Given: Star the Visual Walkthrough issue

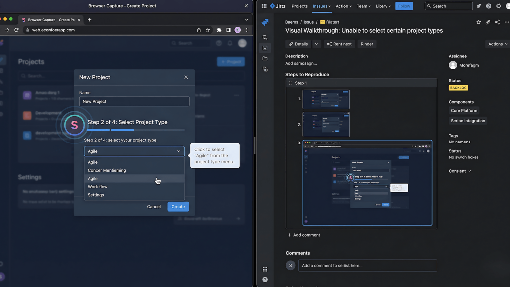Looking at the screenshot, I should tap(479, 22).
